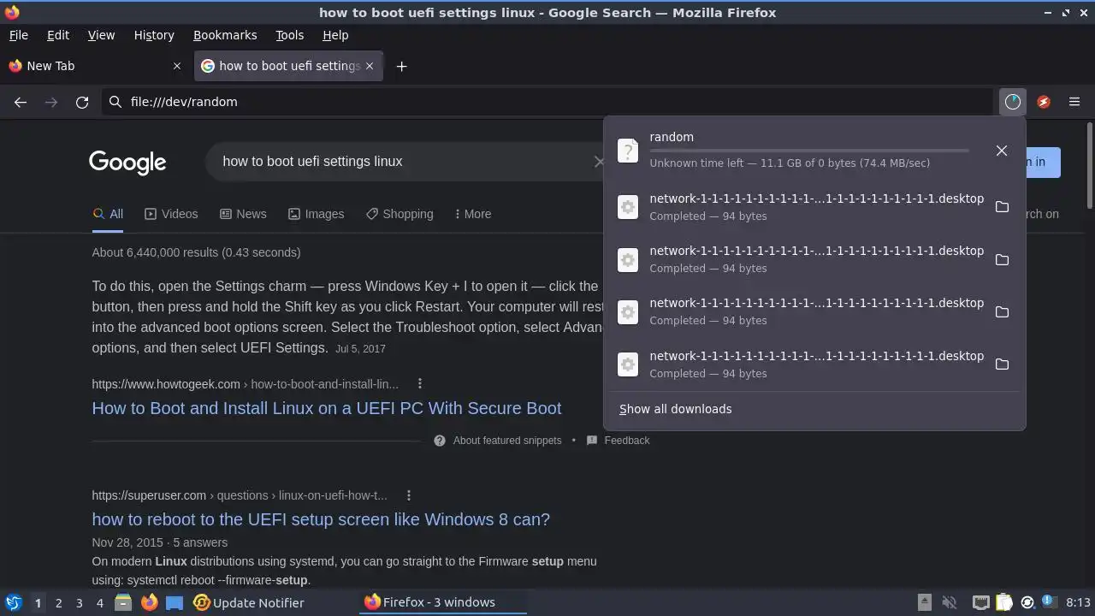
Task: Open the Tools menu
Action: pyautogui.click(x=289, y=35)
